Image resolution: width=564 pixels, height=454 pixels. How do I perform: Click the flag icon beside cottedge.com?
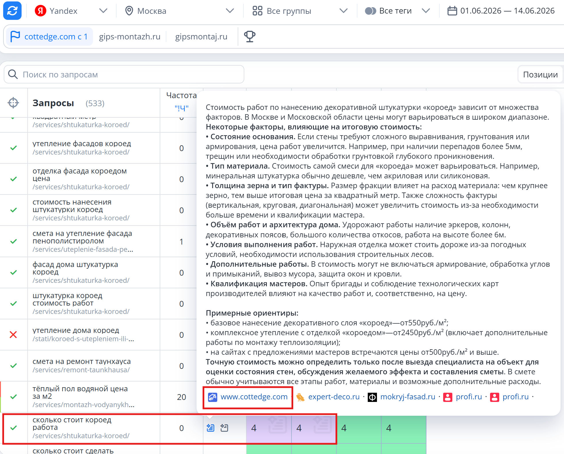pos(15,37)
